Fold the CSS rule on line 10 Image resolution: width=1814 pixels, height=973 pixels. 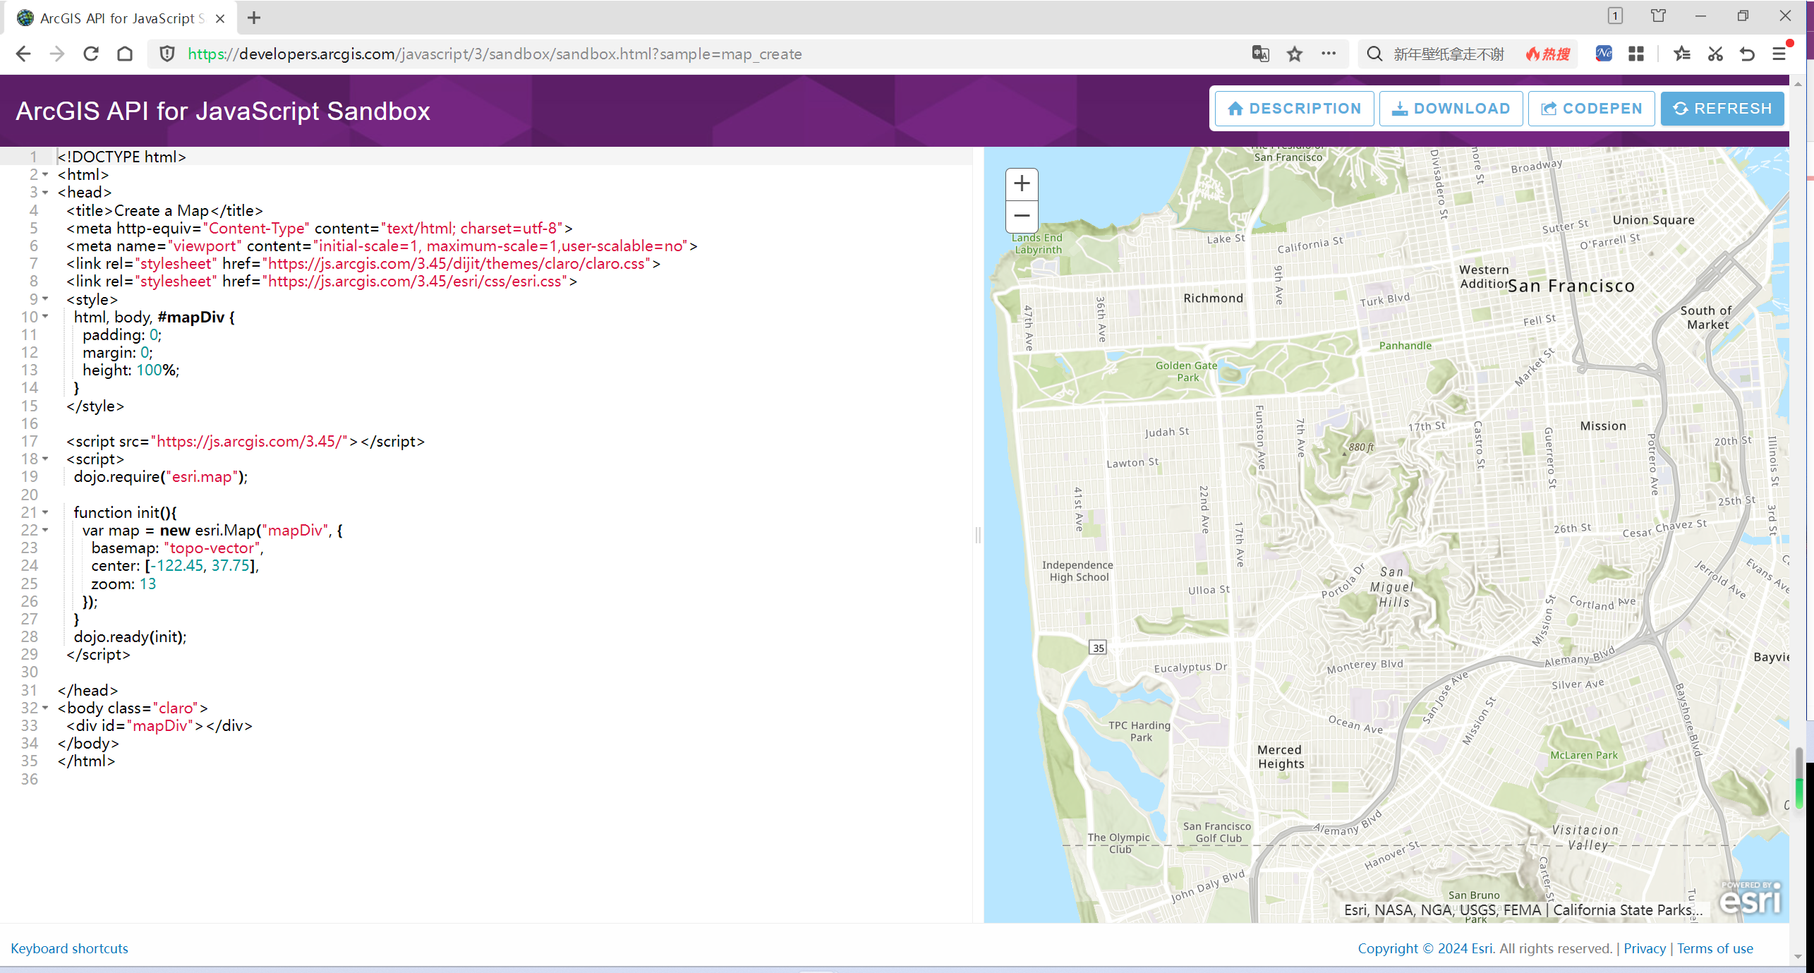(45, 317)
